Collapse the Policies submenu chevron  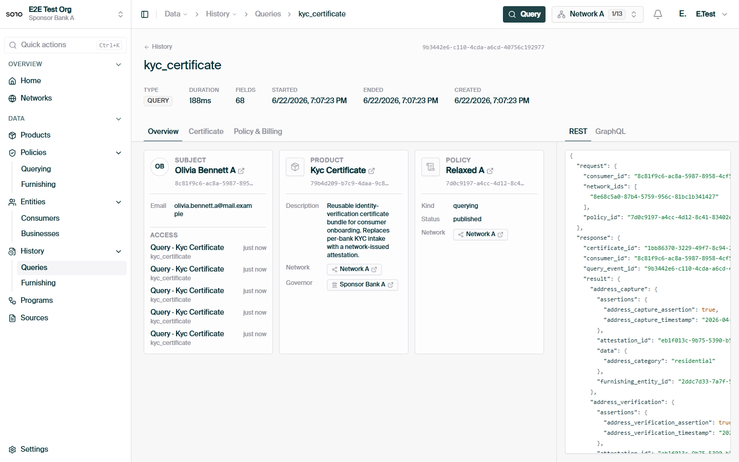tap(119, 153)
